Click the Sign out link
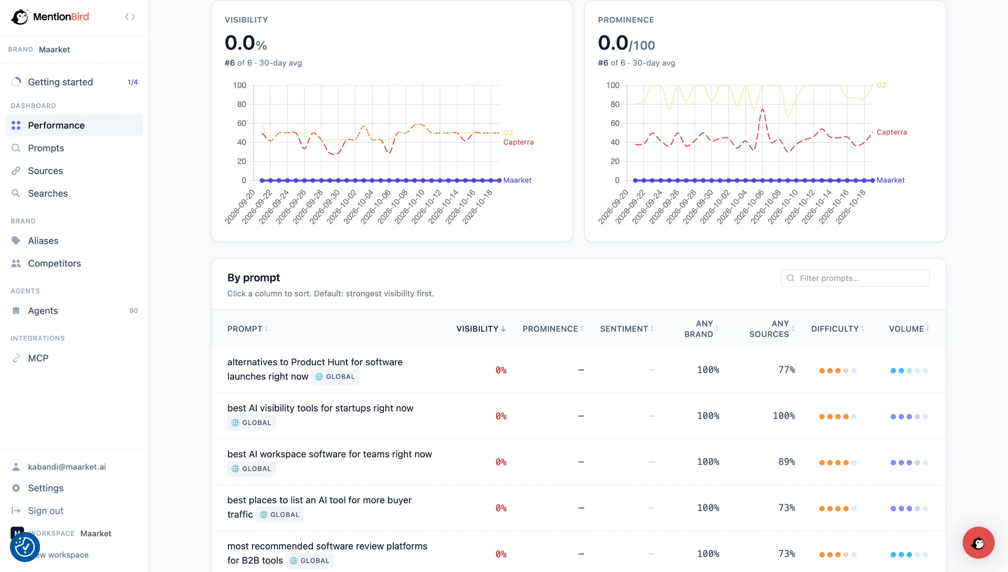Screen dimensions: 1008x572 [45, 511]
